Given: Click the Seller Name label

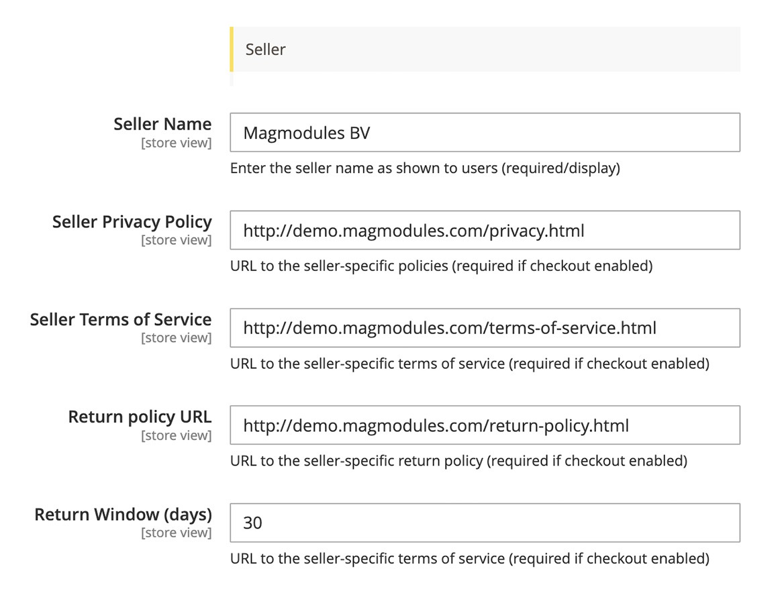Looking at the screenshot, I should [162, 124].
